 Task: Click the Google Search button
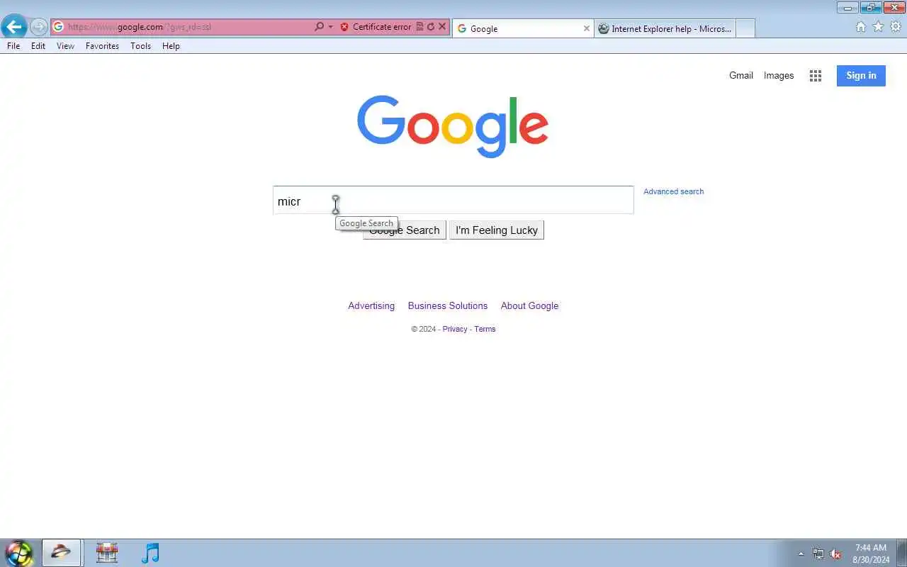coord(405,230)
